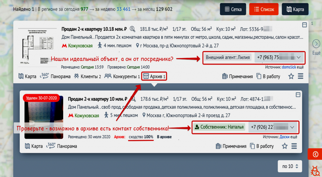Click title Продам 2-к квартиру 10 млн

click(x=98, y=99)
